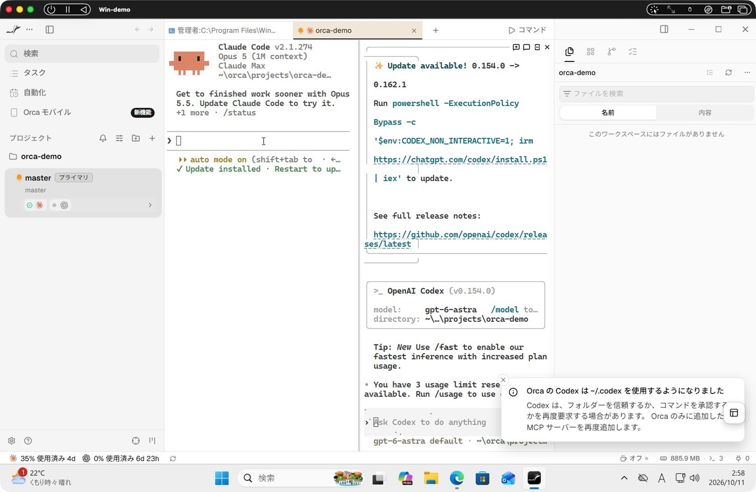Click the 新機能 badge
The height and width of the screenshot is (492, 756).
pos(143,113)
